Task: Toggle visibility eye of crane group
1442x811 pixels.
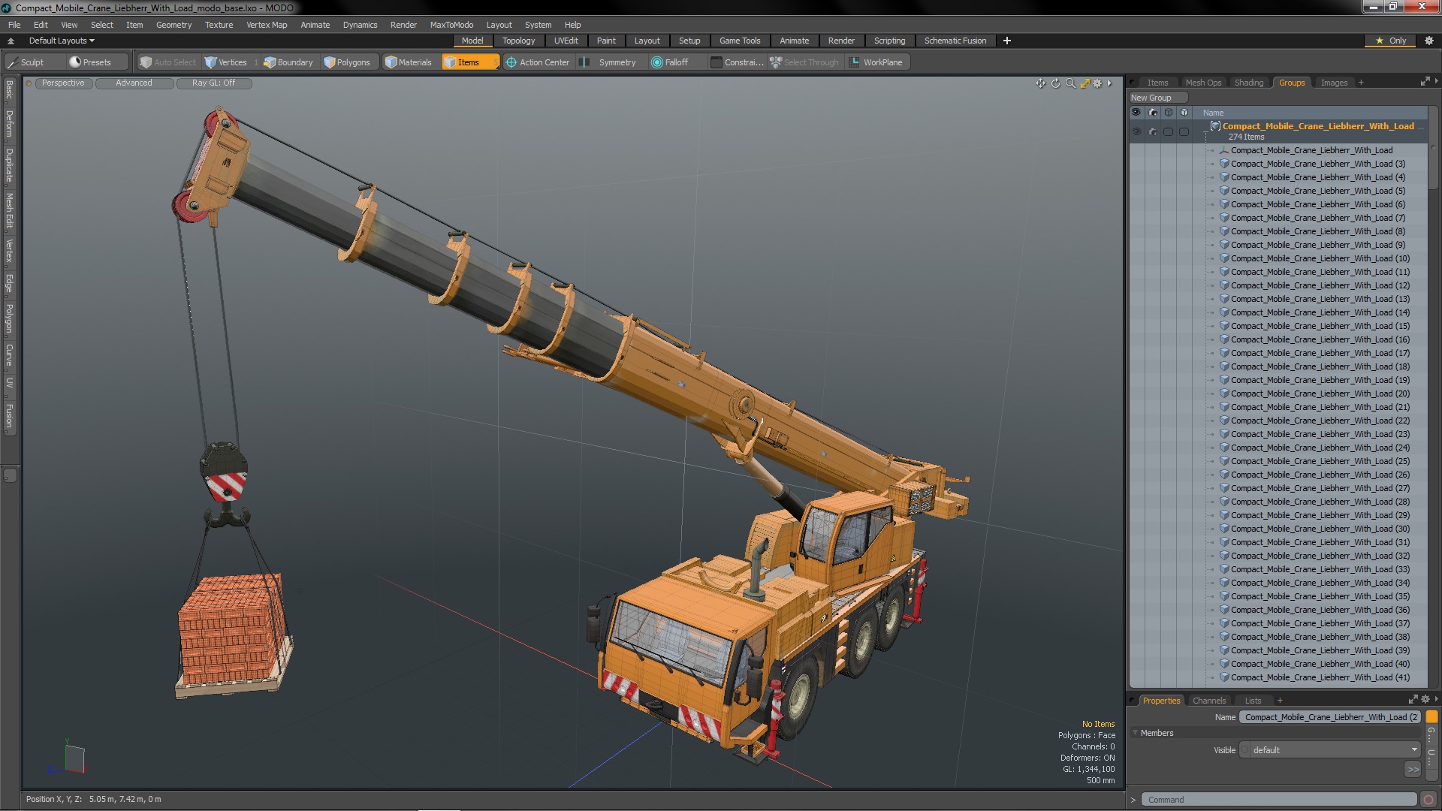Action: point(1136,131)
